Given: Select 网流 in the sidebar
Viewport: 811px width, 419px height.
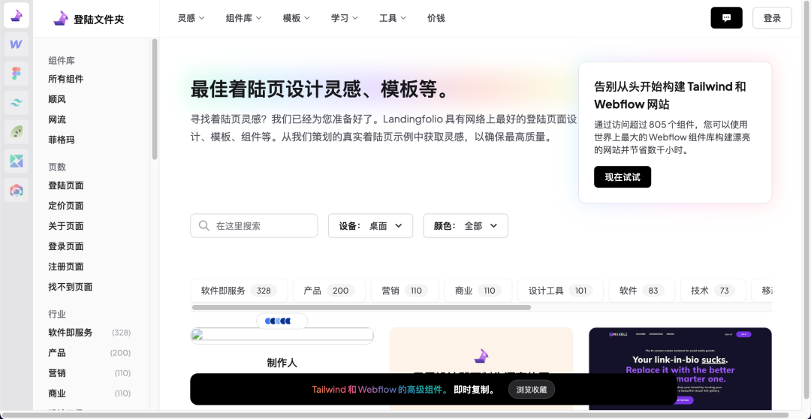Looking at the screenshot, I should 57,120.
